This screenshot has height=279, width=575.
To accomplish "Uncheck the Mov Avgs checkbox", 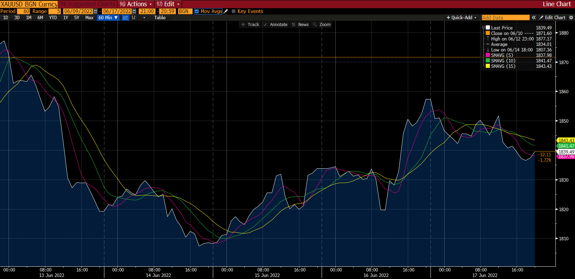I will pos(197,11).
